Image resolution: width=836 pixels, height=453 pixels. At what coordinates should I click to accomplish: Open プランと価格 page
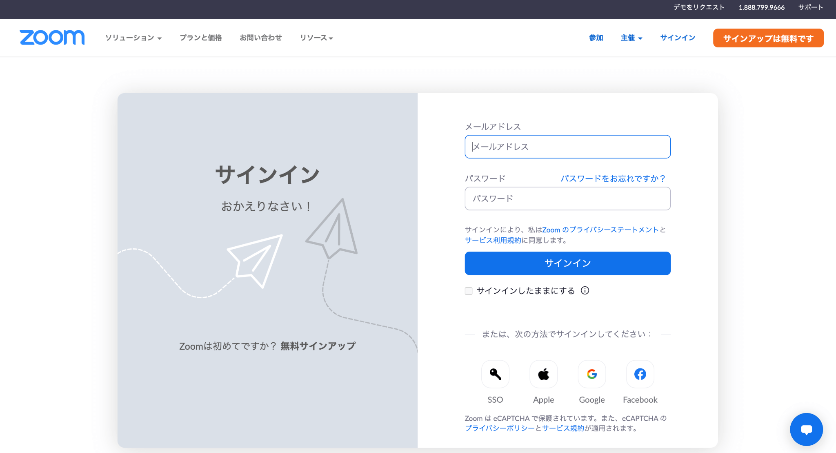pos(201,38)
